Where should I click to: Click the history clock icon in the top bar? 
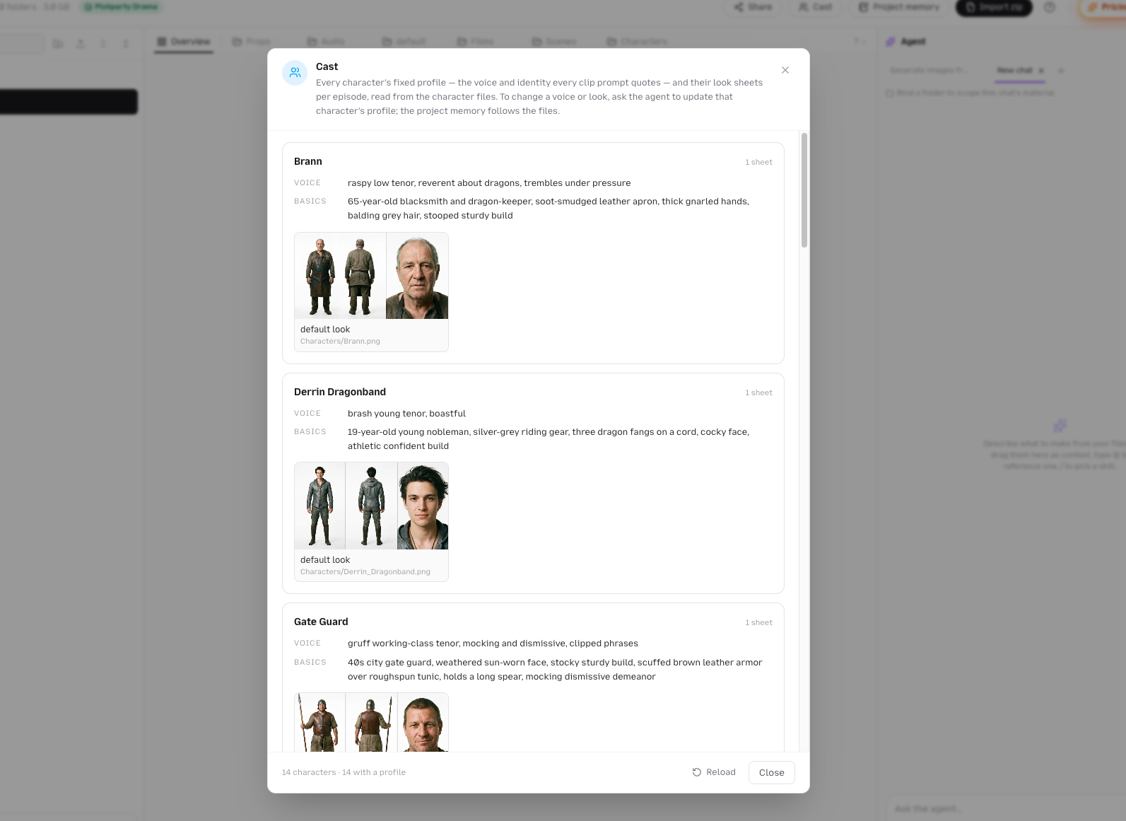[1050, 7]
